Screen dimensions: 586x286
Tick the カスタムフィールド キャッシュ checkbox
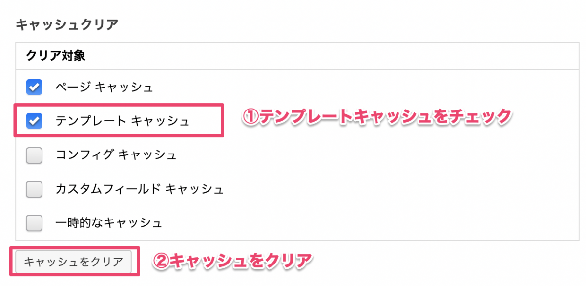[34, 189]
